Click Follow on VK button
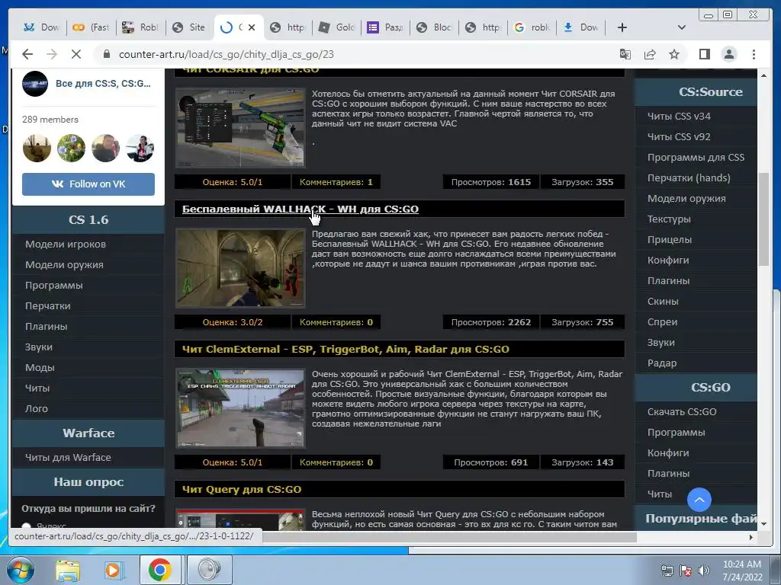Screen dimensions: 781x585 88,184
